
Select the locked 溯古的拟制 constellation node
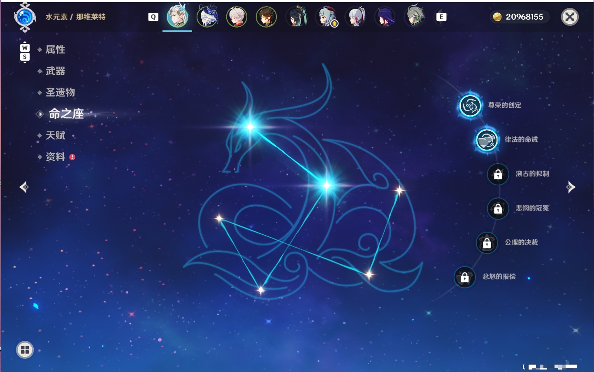[498, 174]
